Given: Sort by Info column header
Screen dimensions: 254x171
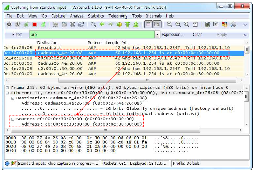Looking at the screenshot, I should pos(125,43).
